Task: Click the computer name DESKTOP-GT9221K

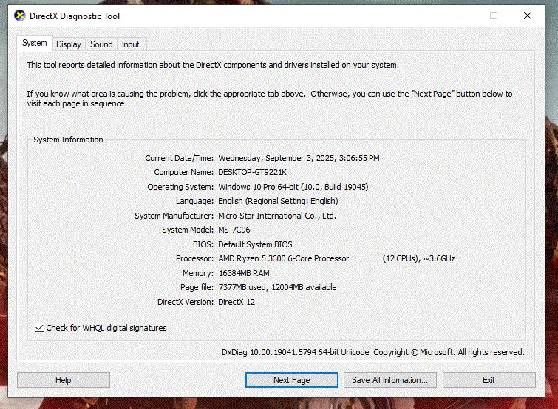Action: click(252, 172)
